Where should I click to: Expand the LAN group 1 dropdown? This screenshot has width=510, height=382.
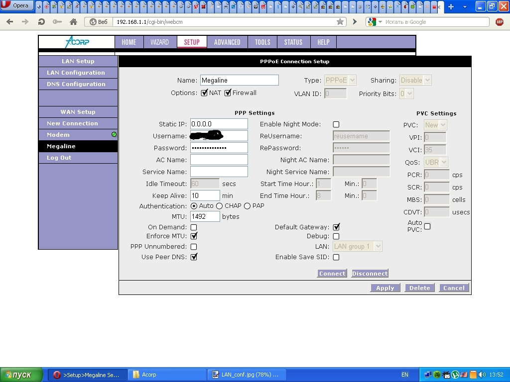(x=357, y=247)
